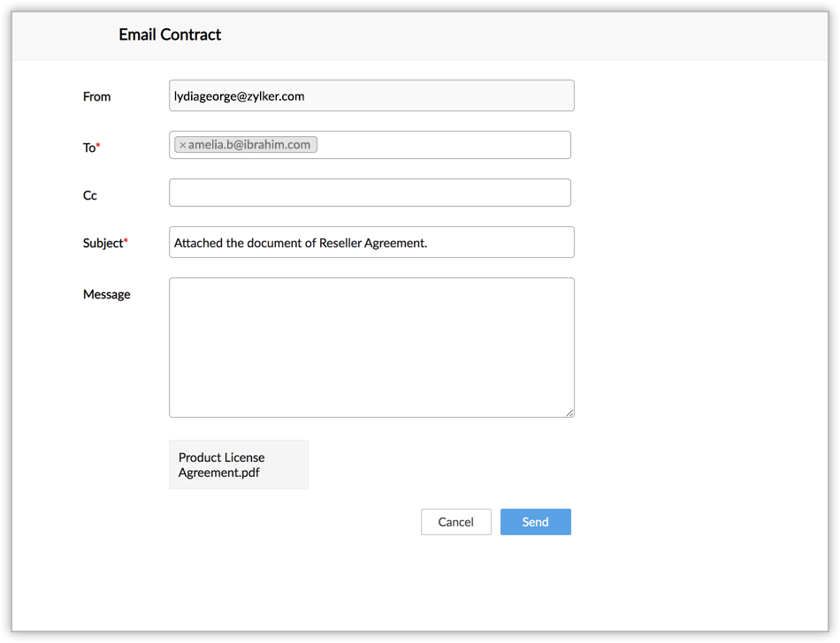Click the Subject field label
Image resolution: width=840 pixels, height=643 pixels.
(103, 243)
